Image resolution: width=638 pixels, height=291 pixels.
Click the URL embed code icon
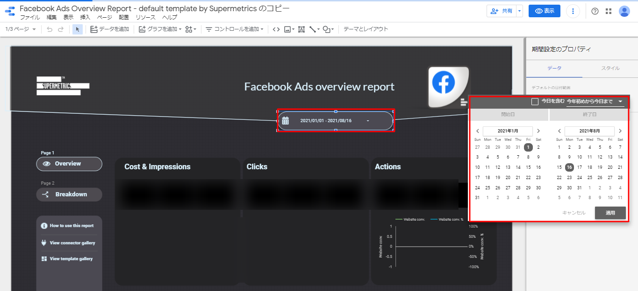click(276, 29)
